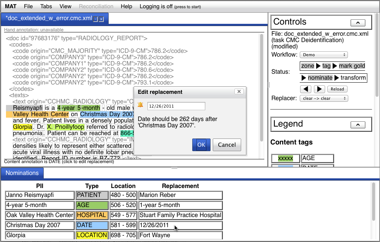Click the green AGE legend color swatch
Screen dimensions: 380x242
(x=286, y=158)
